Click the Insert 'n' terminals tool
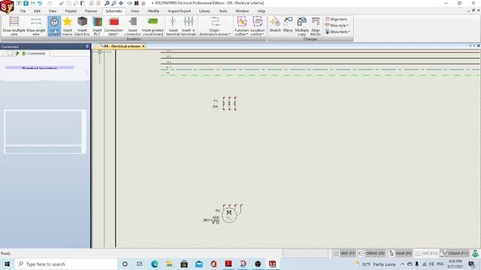This screenshot has height=270, width=481. point(189,26)
